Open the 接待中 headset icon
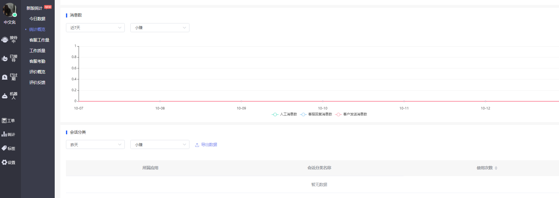The width and height of the screenshot is (559, 198). (5, 40)
